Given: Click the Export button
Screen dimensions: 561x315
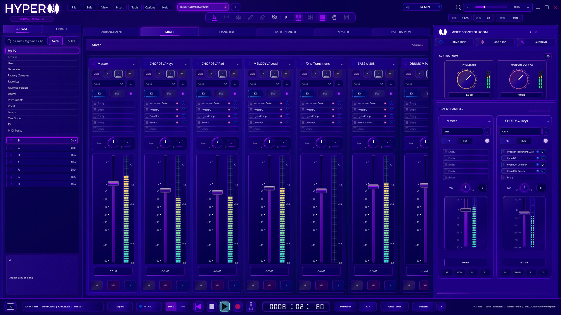Looking at the screenshot, I should 120,307.
